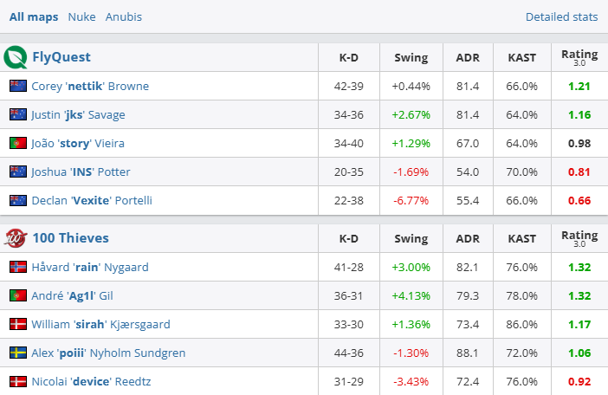
Task: Click the KAST column header for FlyQuest
Action: [x=521, y=58]
